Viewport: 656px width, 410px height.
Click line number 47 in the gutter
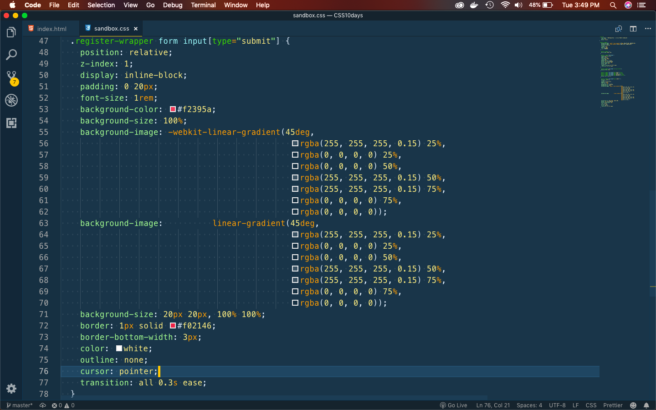click(44, 41)
